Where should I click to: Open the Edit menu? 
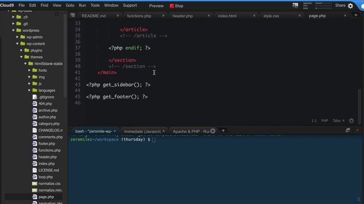(x=32, y=5)
